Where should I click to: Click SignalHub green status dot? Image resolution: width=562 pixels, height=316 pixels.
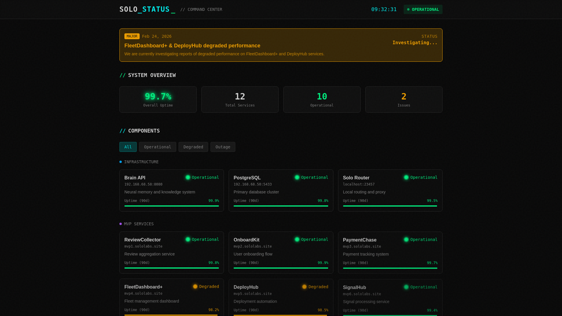click(x=406, y=287)
